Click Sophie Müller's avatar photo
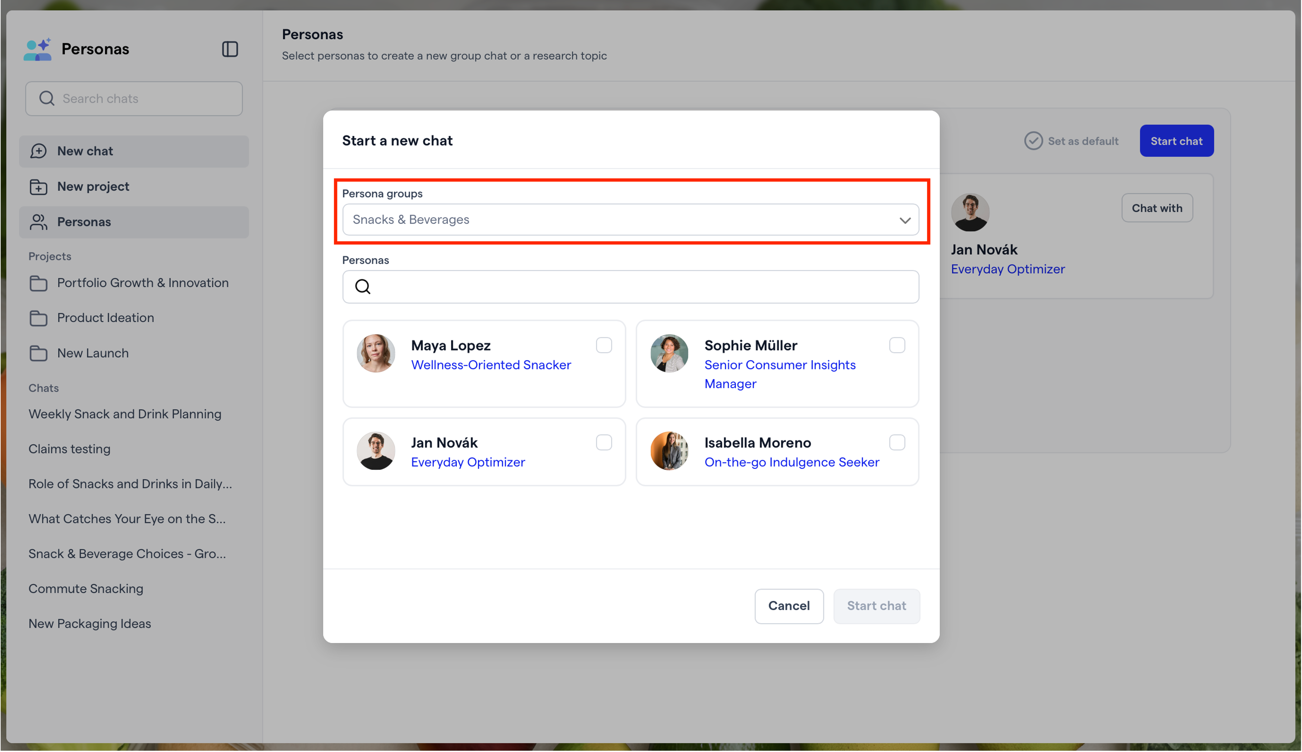Viewport: 1302px width, 752px height. click(x=669, y=353)
